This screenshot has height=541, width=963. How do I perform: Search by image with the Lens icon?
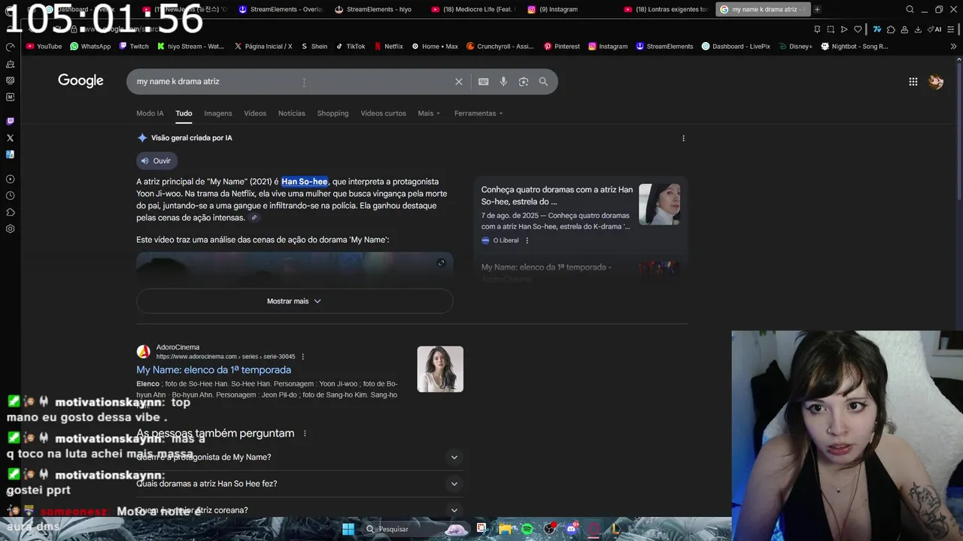[x=524, y=82]
